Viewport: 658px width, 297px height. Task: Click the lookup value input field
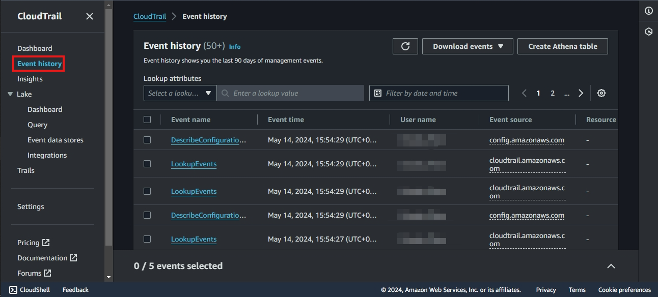pyautogui.click(x=291, y=93)
